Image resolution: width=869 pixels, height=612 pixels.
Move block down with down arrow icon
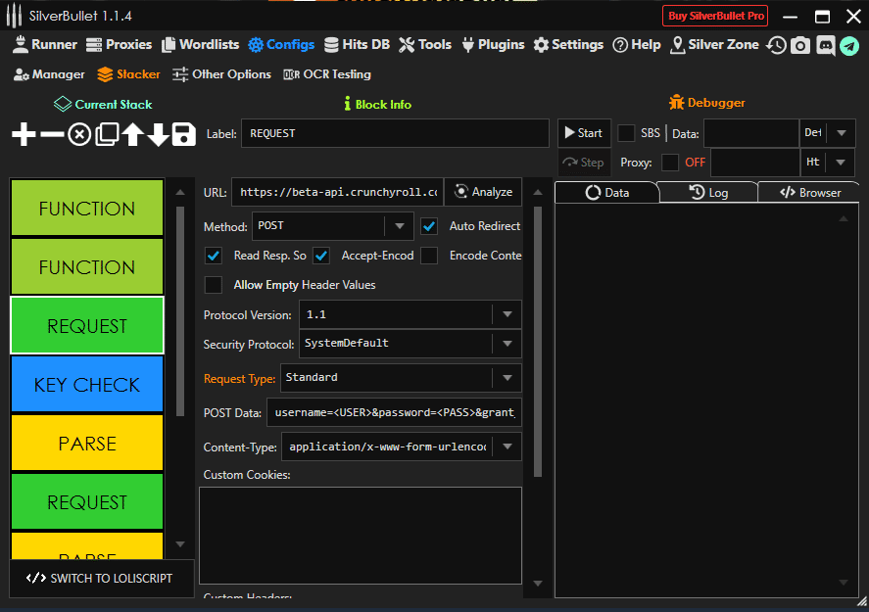[158, 135]
